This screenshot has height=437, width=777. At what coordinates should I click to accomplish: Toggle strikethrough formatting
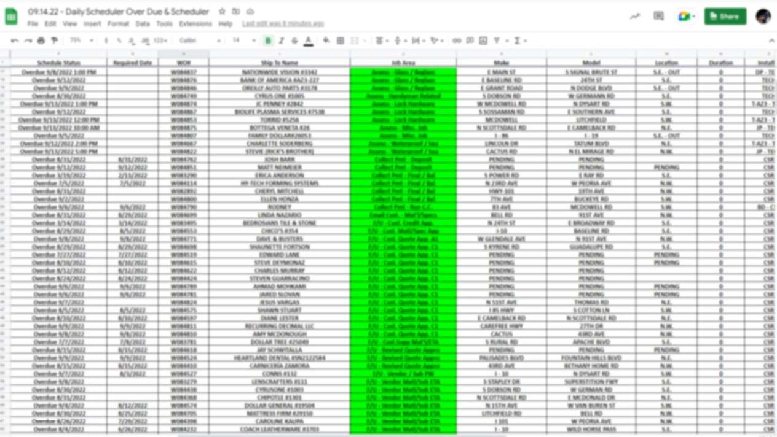(294, 41)
